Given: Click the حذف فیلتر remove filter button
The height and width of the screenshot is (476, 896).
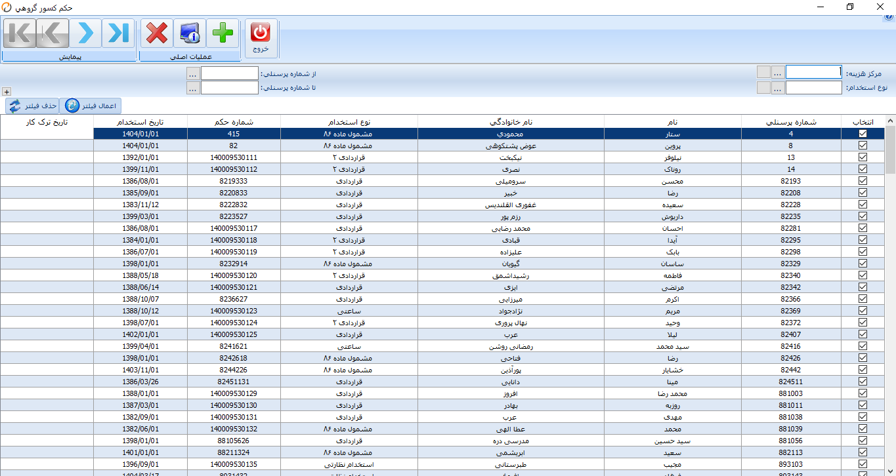Looking at the screenshot, I should click(x=33, y=106).
